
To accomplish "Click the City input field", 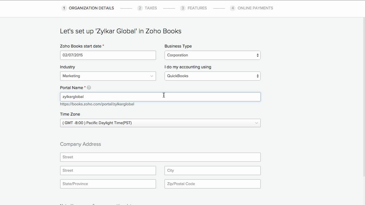I will [212, 171].
